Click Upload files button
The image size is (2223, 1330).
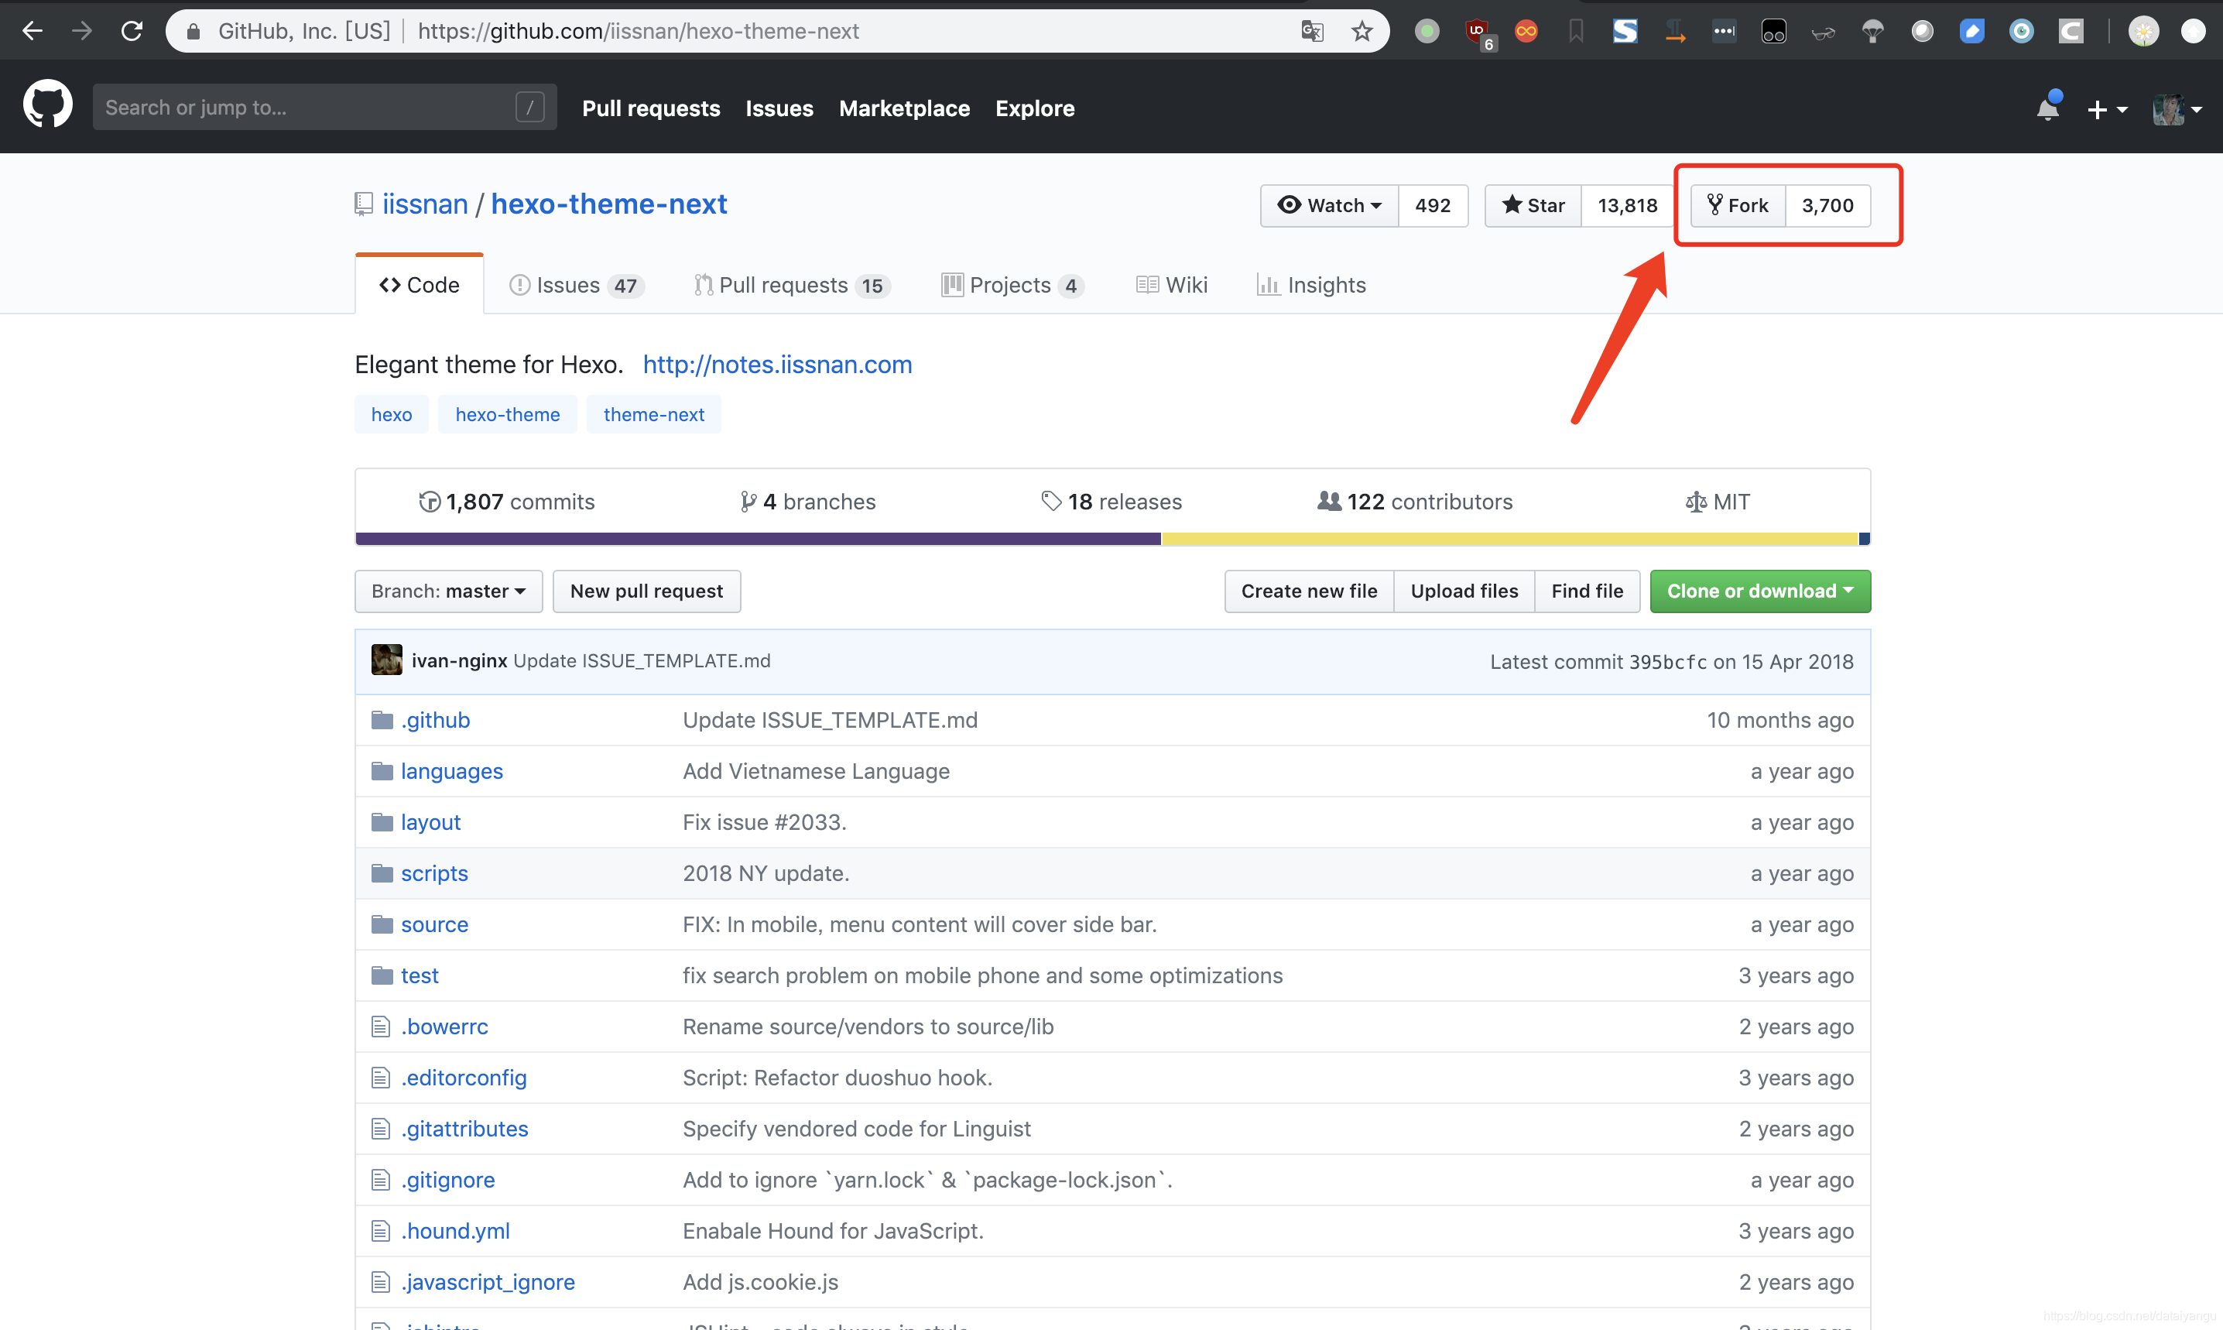click(1464, 591)
